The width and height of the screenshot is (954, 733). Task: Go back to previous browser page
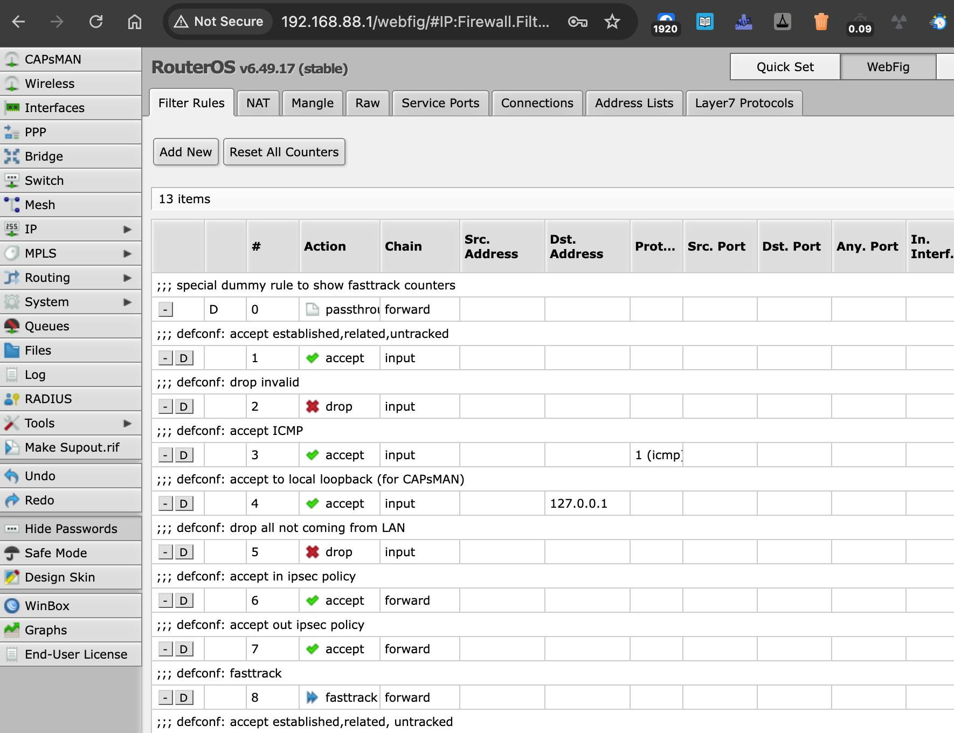[x=19, y=22]
